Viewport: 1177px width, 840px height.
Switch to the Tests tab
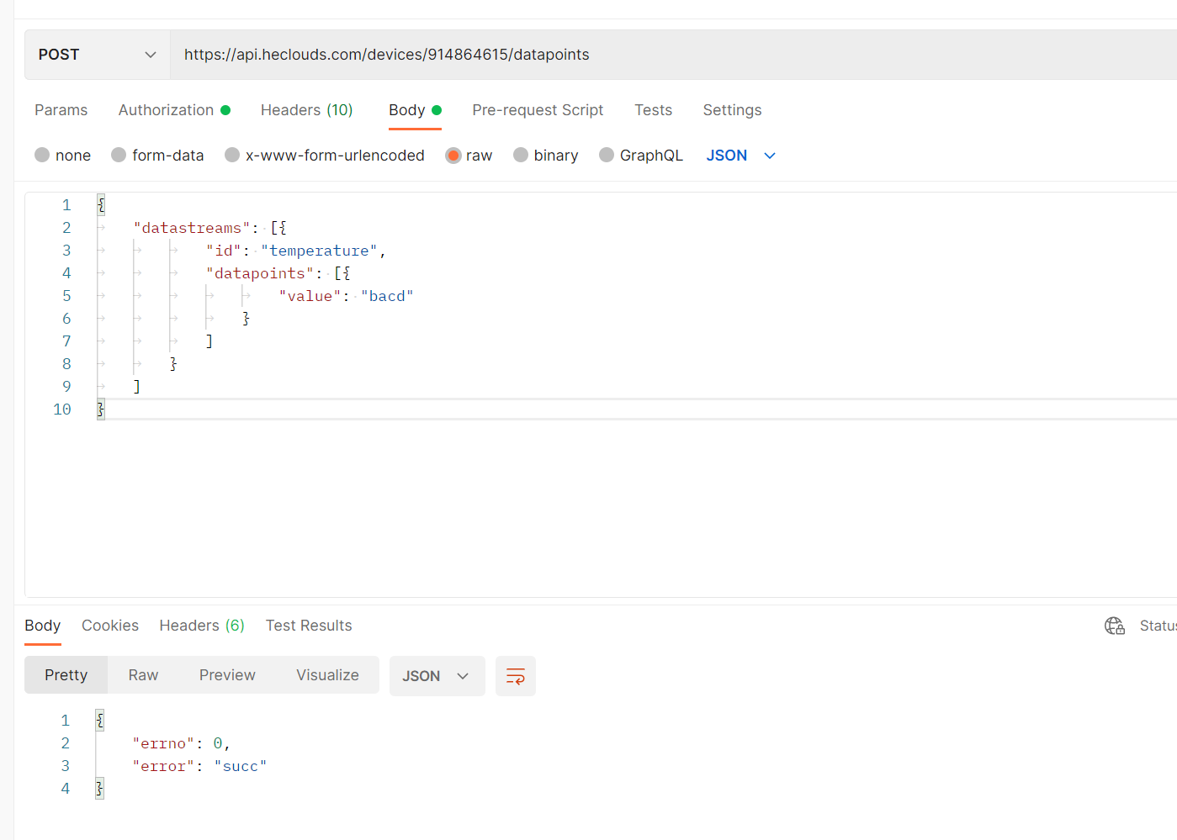[x=653, y=110]
